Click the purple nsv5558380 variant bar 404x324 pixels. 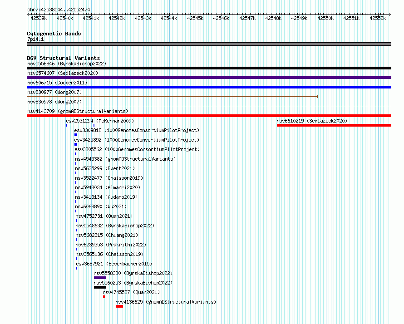(100, 278)
